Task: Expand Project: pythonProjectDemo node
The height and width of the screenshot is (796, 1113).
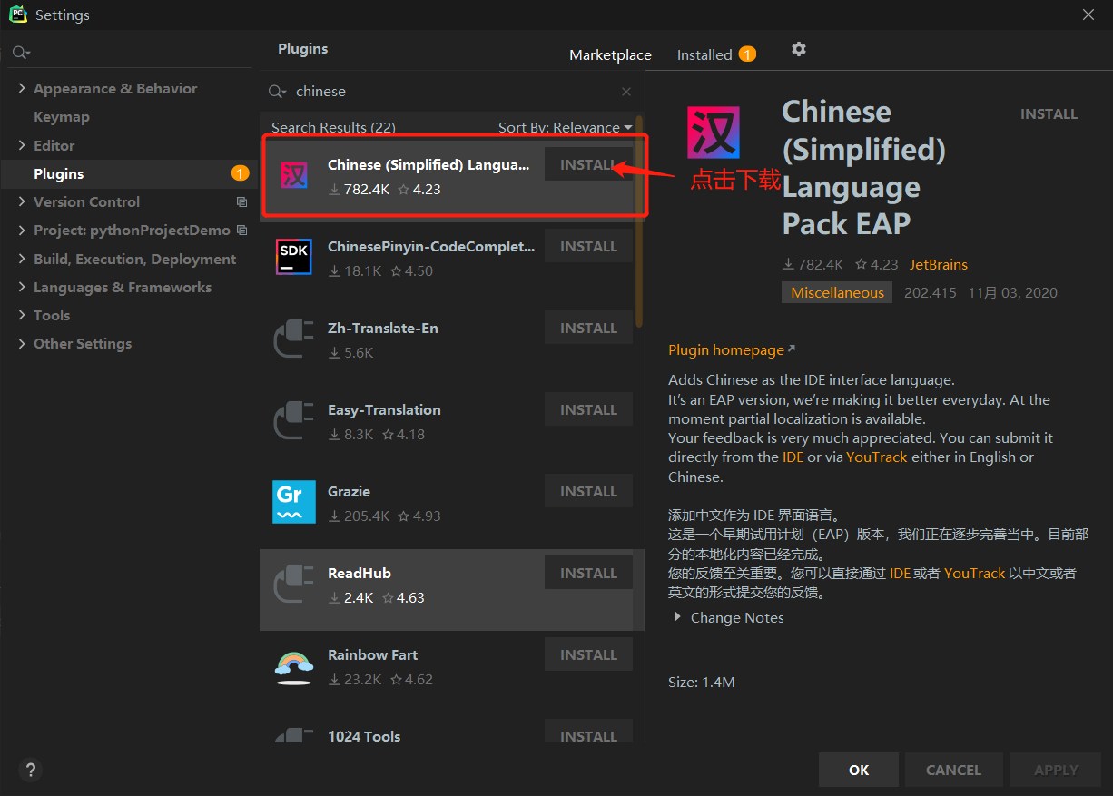Action: tap(22, 231)
